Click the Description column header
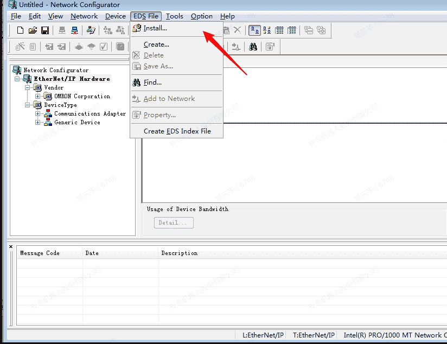 pos(179,253)
